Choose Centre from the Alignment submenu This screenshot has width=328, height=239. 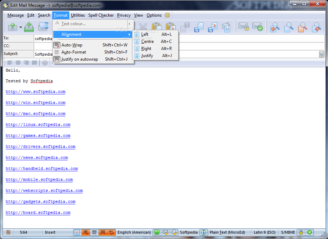click(155, 41)
